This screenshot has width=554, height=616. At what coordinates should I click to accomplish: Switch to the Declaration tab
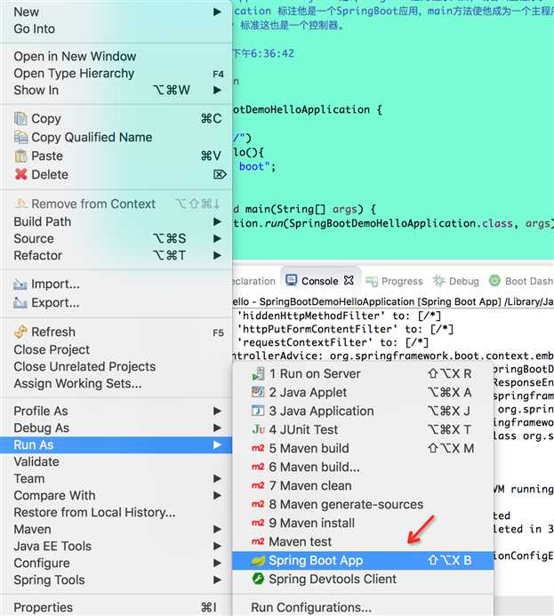pyautogui.click(x=254, y=281)
